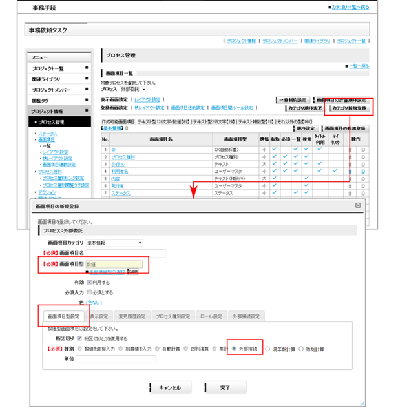Screen dimensions: 398x417
Task: Copy the ID row item
Action: point(363,150)
